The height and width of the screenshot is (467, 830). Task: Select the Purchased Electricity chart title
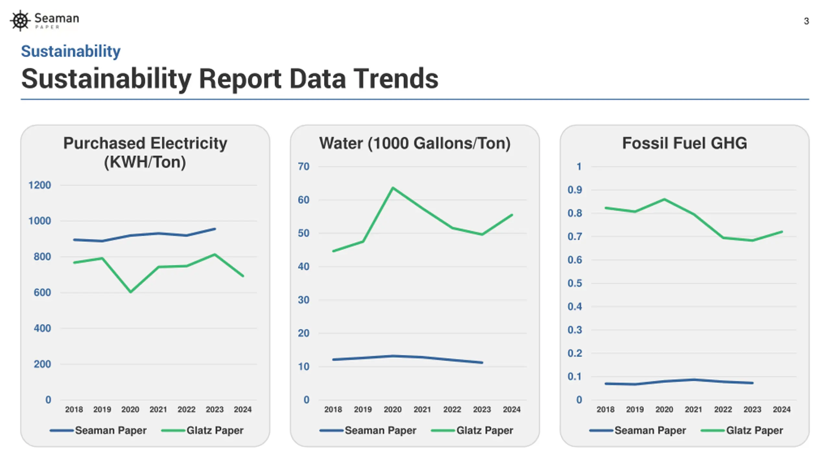pyautogui.click(x=145, y=152)
